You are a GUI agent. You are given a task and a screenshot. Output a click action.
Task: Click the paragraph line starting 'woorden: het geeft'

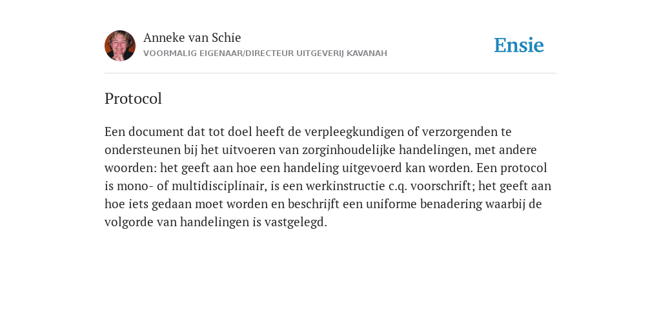click(x=326, y=168)
